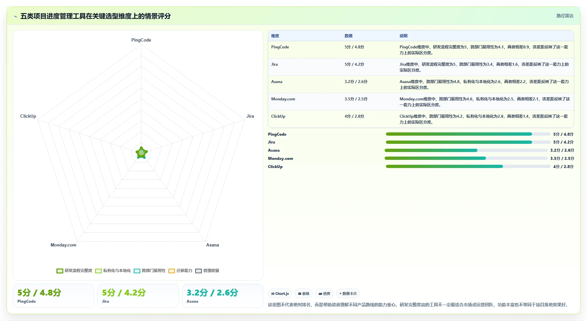This screenshot has height=321, width=587.
Task: Open the Asana 3.2分 / 2.6分 stat card
Action: 223,296
